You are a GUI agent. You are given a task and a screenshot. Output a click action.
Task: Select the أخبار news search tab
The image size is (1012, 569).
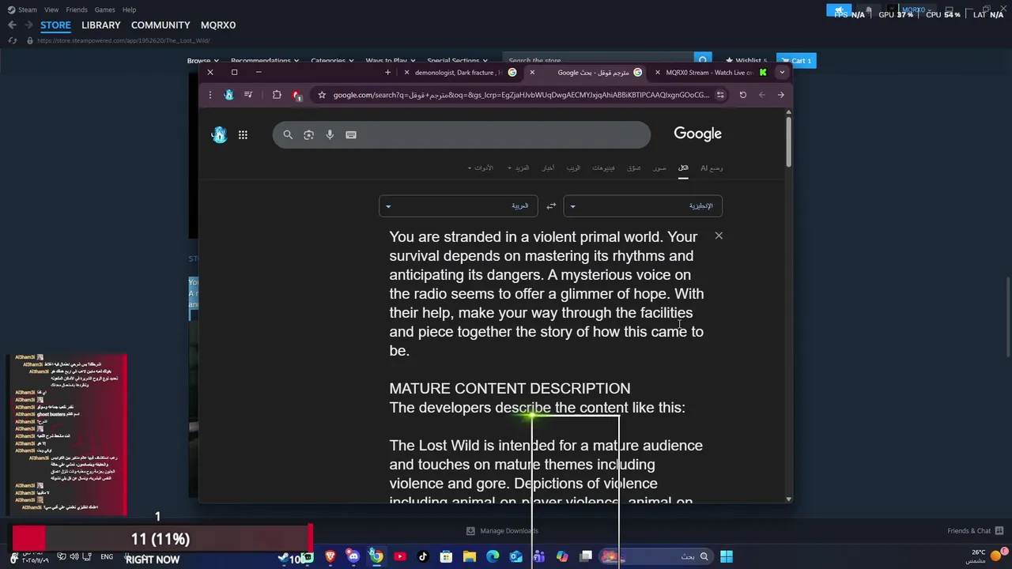[548, 168]
